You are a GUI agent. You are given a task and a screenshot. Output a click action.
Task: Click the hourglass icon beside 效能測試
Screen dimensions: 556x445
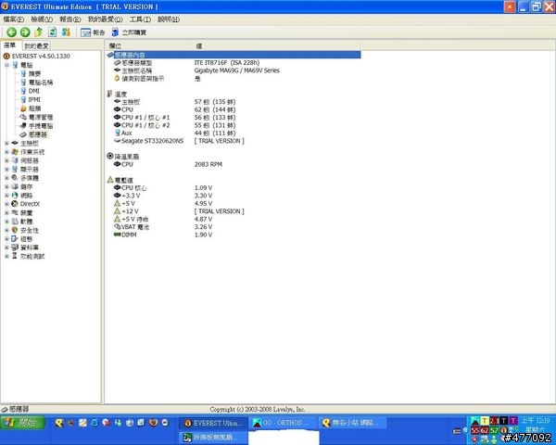15,256
